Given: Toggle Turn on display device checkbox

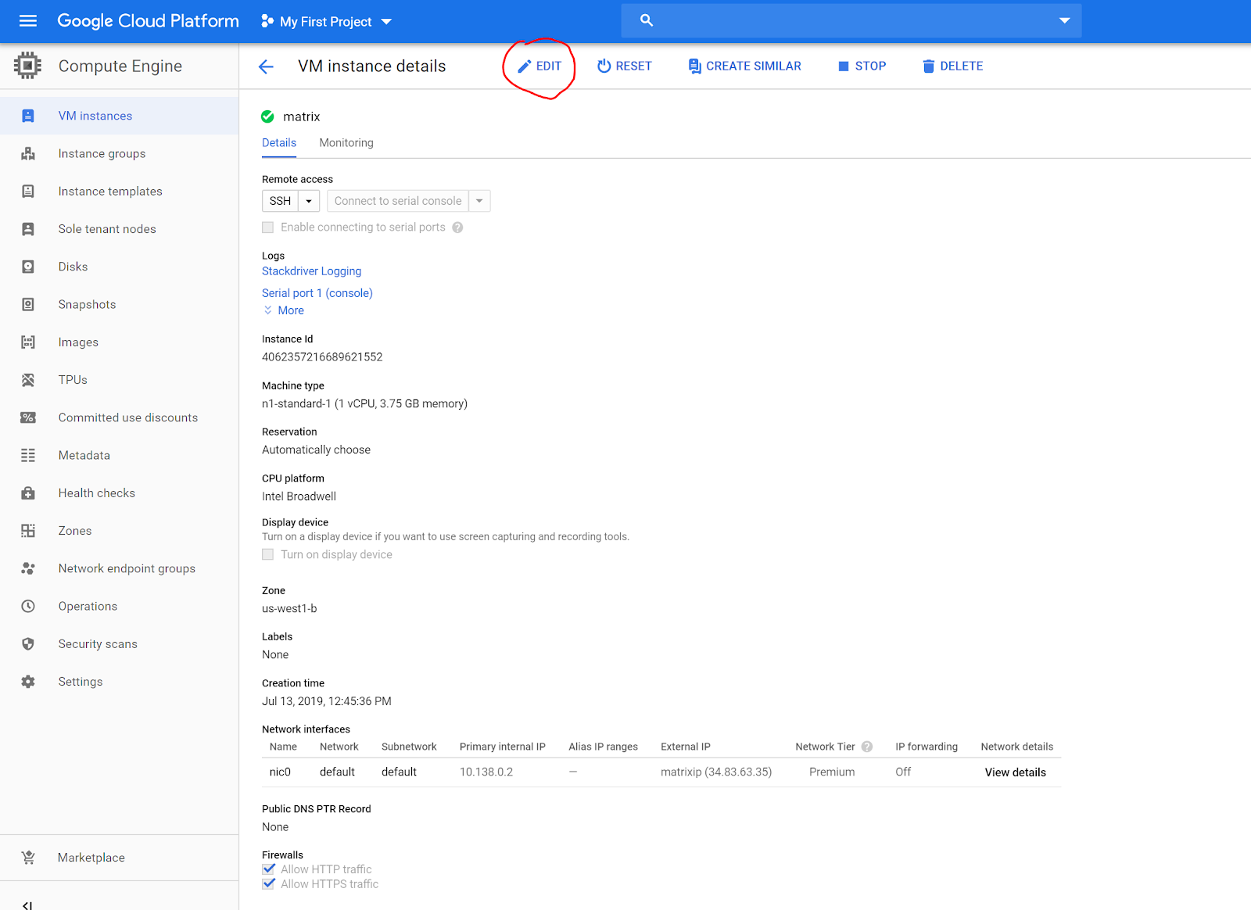Looking at the screenshot, I should coord(268,554).
